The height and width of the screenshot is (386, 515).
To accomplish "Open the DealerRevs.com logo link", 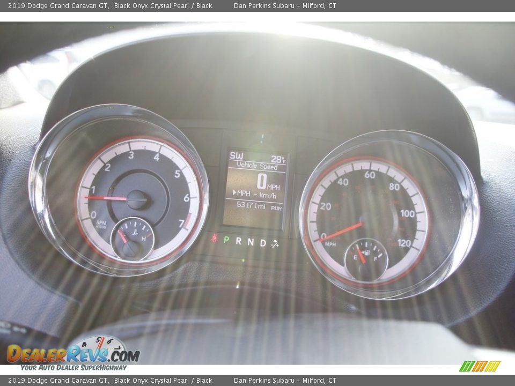I will pos(73,353).
